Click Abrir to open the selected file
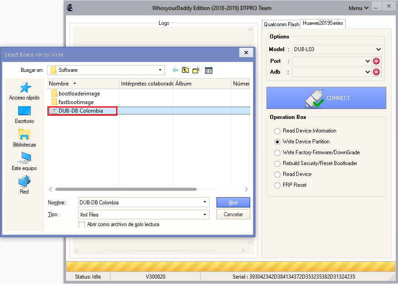Screen dimensions: 398x284 point(233,203)
